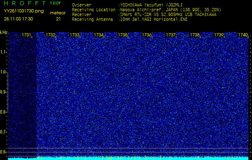Click the 1736 time marker
Viewport: 252px width, 160px height.
pos(147,35)
